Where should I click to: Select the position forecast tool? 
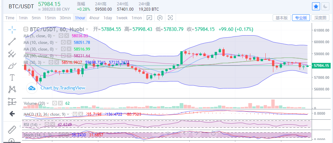pos(12,101)
